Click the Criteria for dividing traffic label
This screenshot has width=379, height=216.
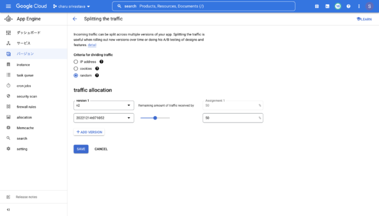(x=93, y=55)
